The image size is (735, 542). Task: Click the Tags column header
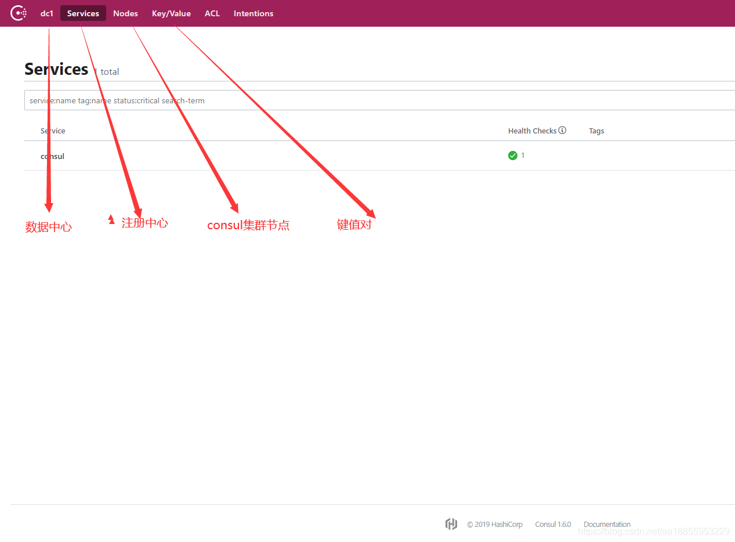(x=596, y=131)
